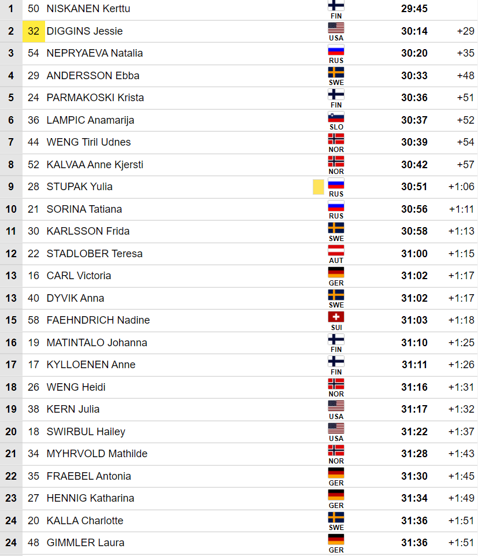Click the Swiss flag for FAEHNDRICH Nadine

click(x=336, y=317)
